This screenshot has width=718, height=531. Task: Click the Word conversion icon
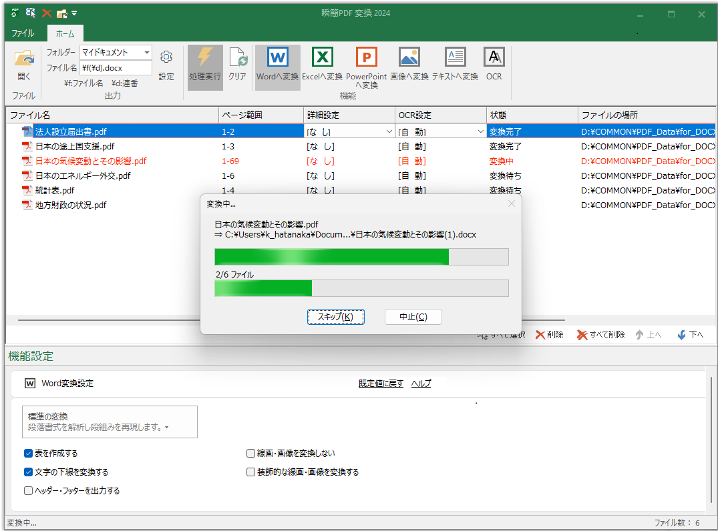click(277, 57)
